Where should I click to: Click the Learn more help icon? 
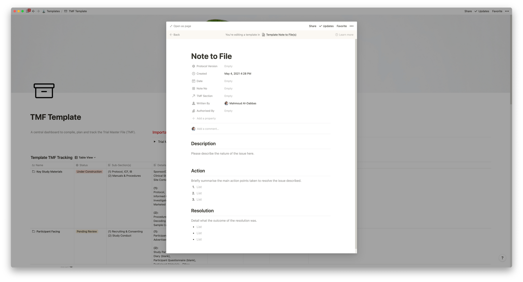[337, 35]
